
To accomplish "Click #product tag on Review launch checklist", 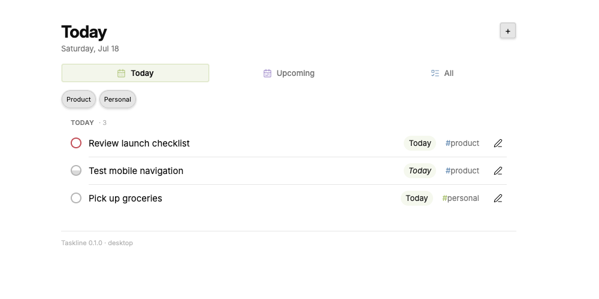I will (x=462, y=144).
